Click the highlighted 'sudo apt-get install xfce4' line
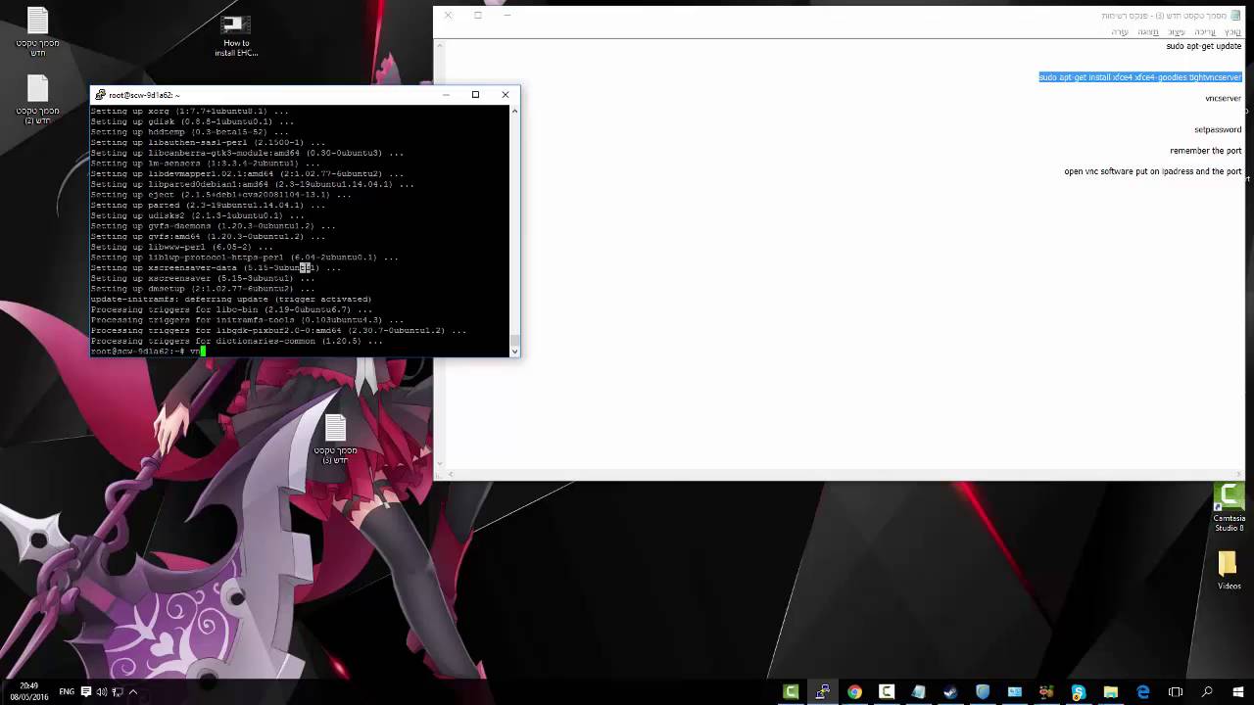 pos(1140,77)
